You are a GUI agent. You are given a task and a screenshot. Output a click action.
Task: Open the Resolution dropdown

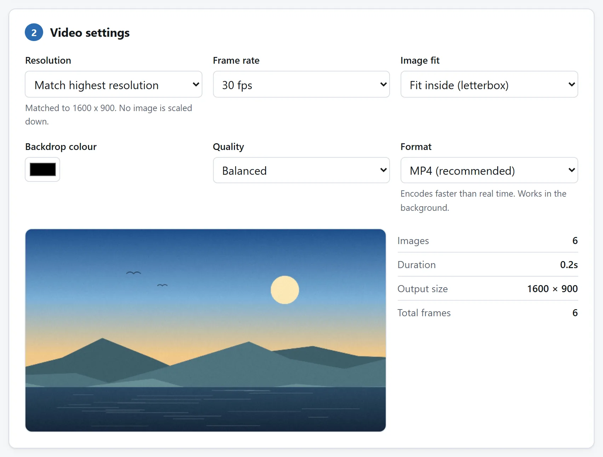click(x=114, y=85)
